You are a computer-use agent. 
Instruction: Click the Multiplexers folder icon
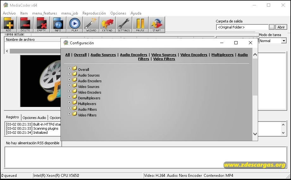(75, 102)
